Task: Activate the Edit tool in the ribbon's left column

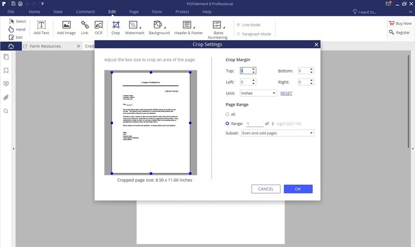Action: pos(16,37)
